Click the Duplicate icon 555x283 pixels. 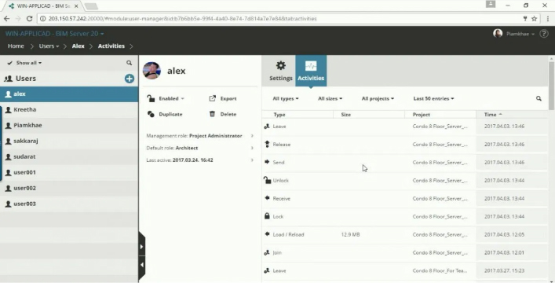coord(151,114)
